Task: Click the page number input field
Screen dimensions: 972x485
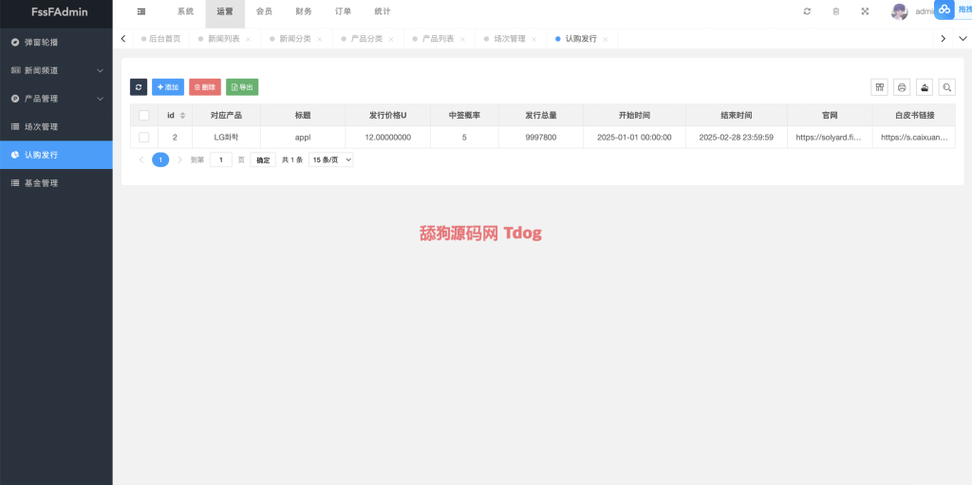Action: pyautogui.click(x=221, y=159)
